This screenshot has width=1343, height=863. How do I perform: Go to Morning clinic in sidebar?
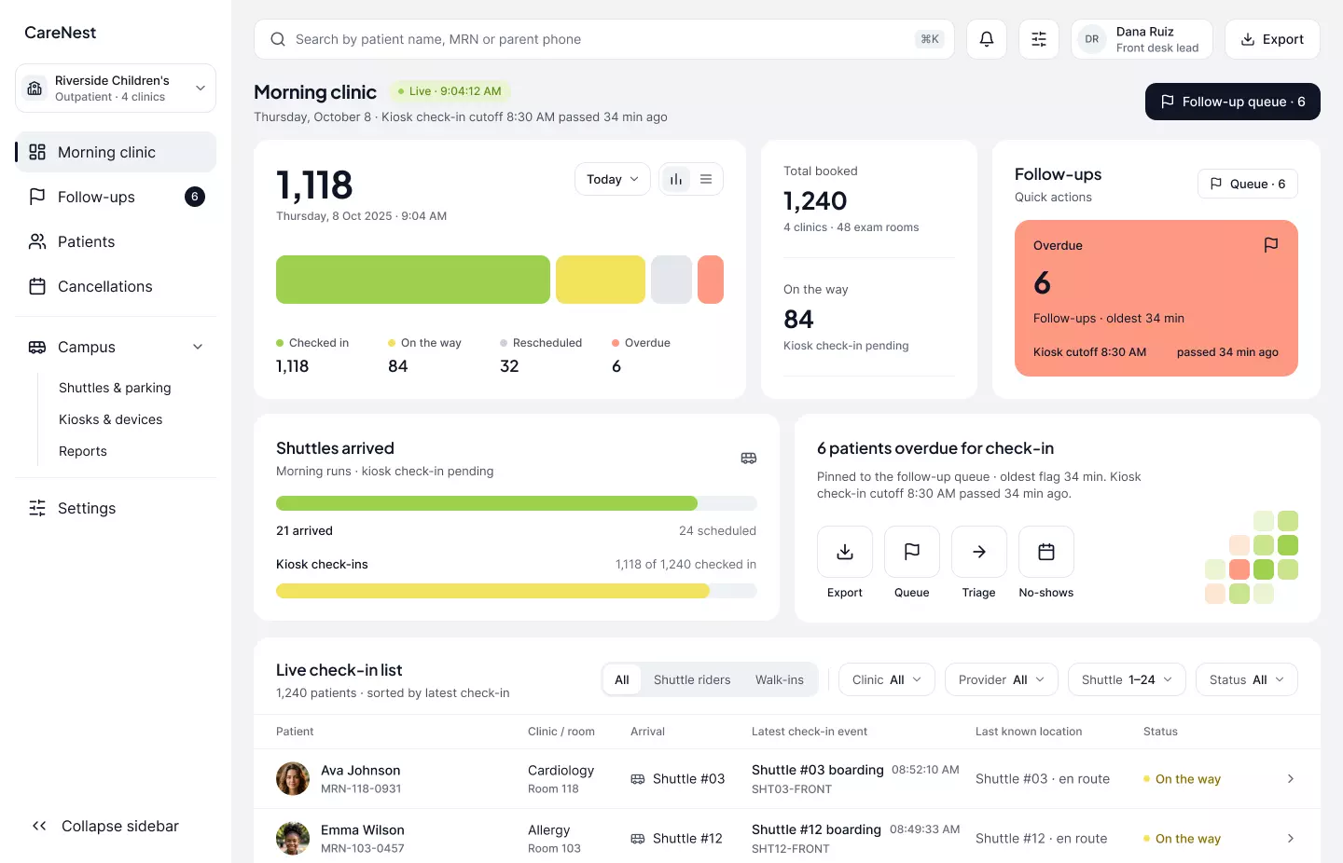point(116,152)
